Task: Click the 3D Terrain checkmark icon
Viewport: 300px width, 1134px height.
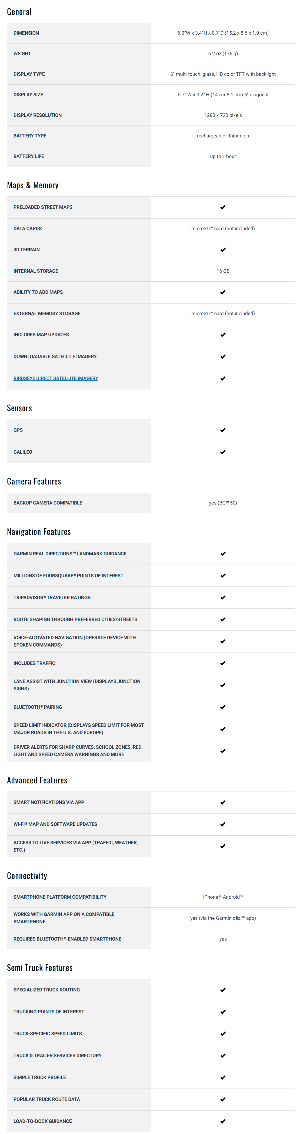Action: 223,250
